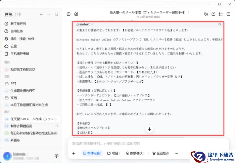Viewport: 235px width, 163px height.
Task: Click the 【連絡先メールアドレス】 line
Action: [x=93, y=128]
